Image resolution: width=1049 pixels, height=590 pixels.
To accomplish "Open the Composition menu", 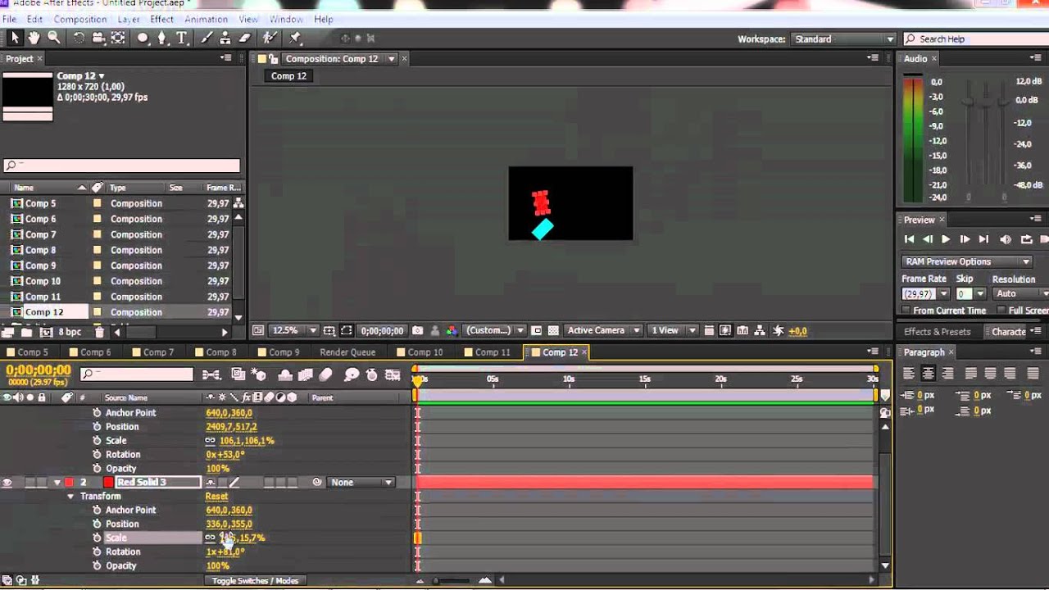I will pos(80,19).
